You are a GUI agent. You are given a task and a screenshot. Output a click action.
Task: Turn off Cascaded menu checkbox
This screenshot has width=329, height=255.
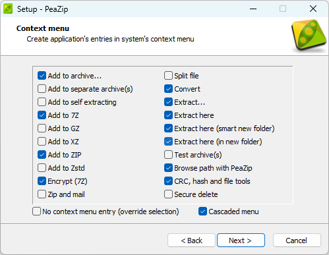click(202, 212)
